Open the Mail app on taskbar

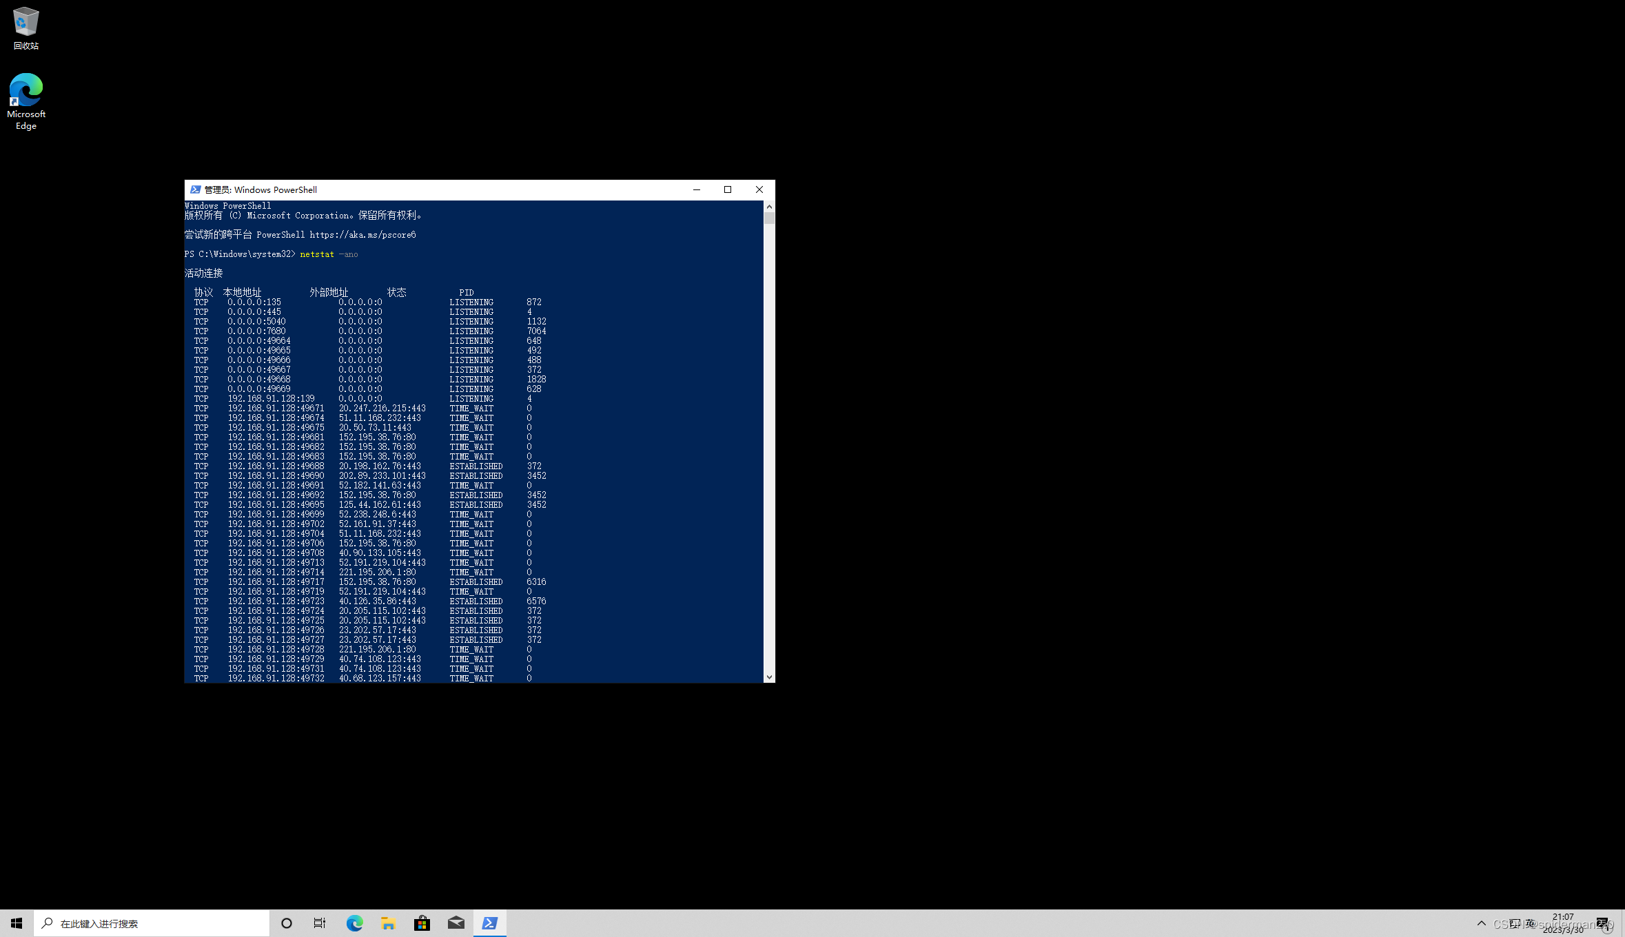456,923
